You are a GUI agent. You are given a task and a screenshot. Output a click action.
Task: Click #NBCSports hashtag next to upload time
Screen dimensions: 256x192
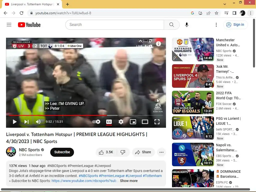(57, 166)
